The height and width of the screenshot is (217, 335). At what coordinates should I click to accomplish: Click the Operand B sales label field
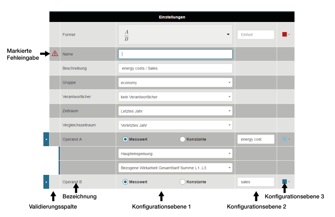point(256,182)
